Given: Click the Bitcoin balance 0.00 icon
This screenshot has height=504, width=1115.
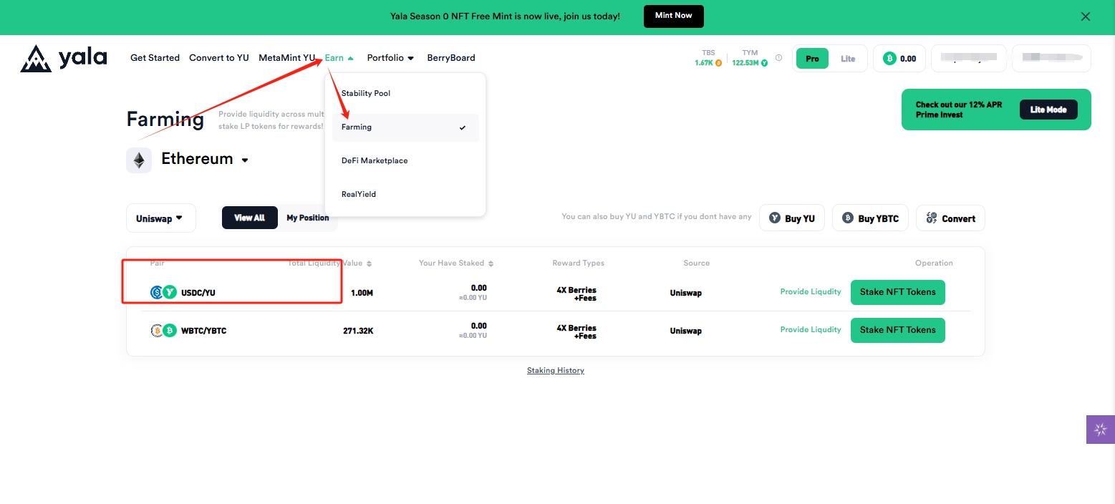Looking at the screenshot, I should [x=889, y=59].
